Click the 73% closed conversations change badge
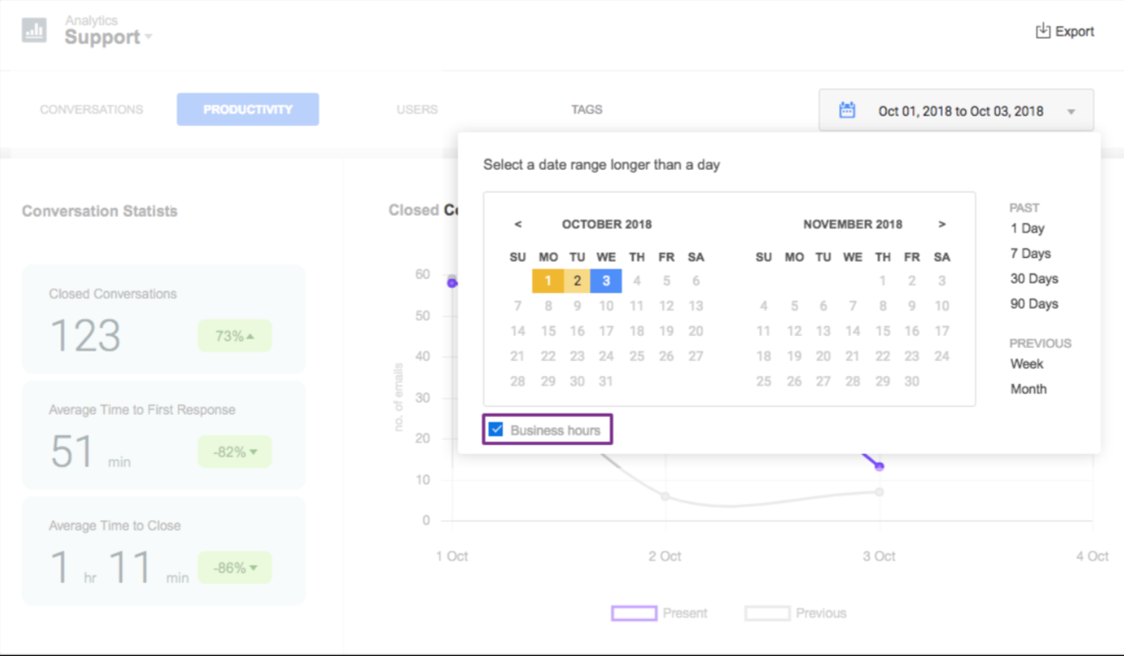This screenshot has width=1124, height=656. coord(234,336)
